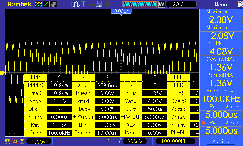Screen dimensions: 243x146
Task: Click the floppy disk save icon
Action: (x=99, y=5)
